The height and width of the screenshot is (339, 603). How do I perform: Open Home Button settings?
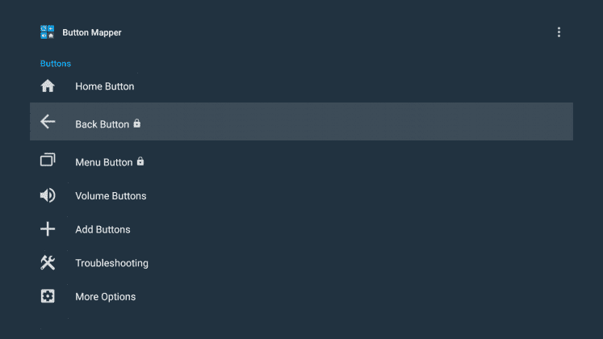pos(302,86)
